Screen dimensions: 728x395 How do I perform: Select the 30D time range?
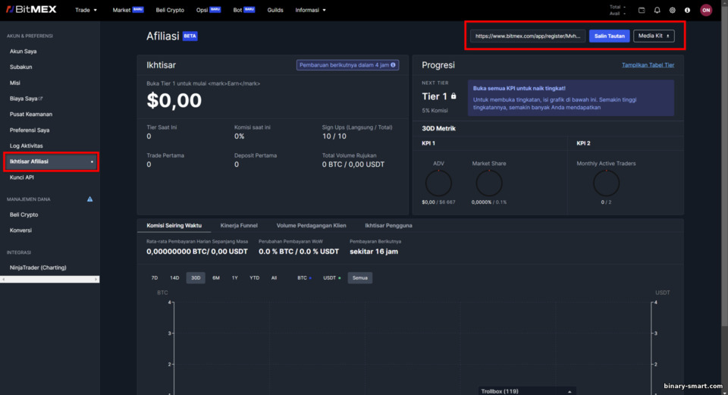coord(196,278)
